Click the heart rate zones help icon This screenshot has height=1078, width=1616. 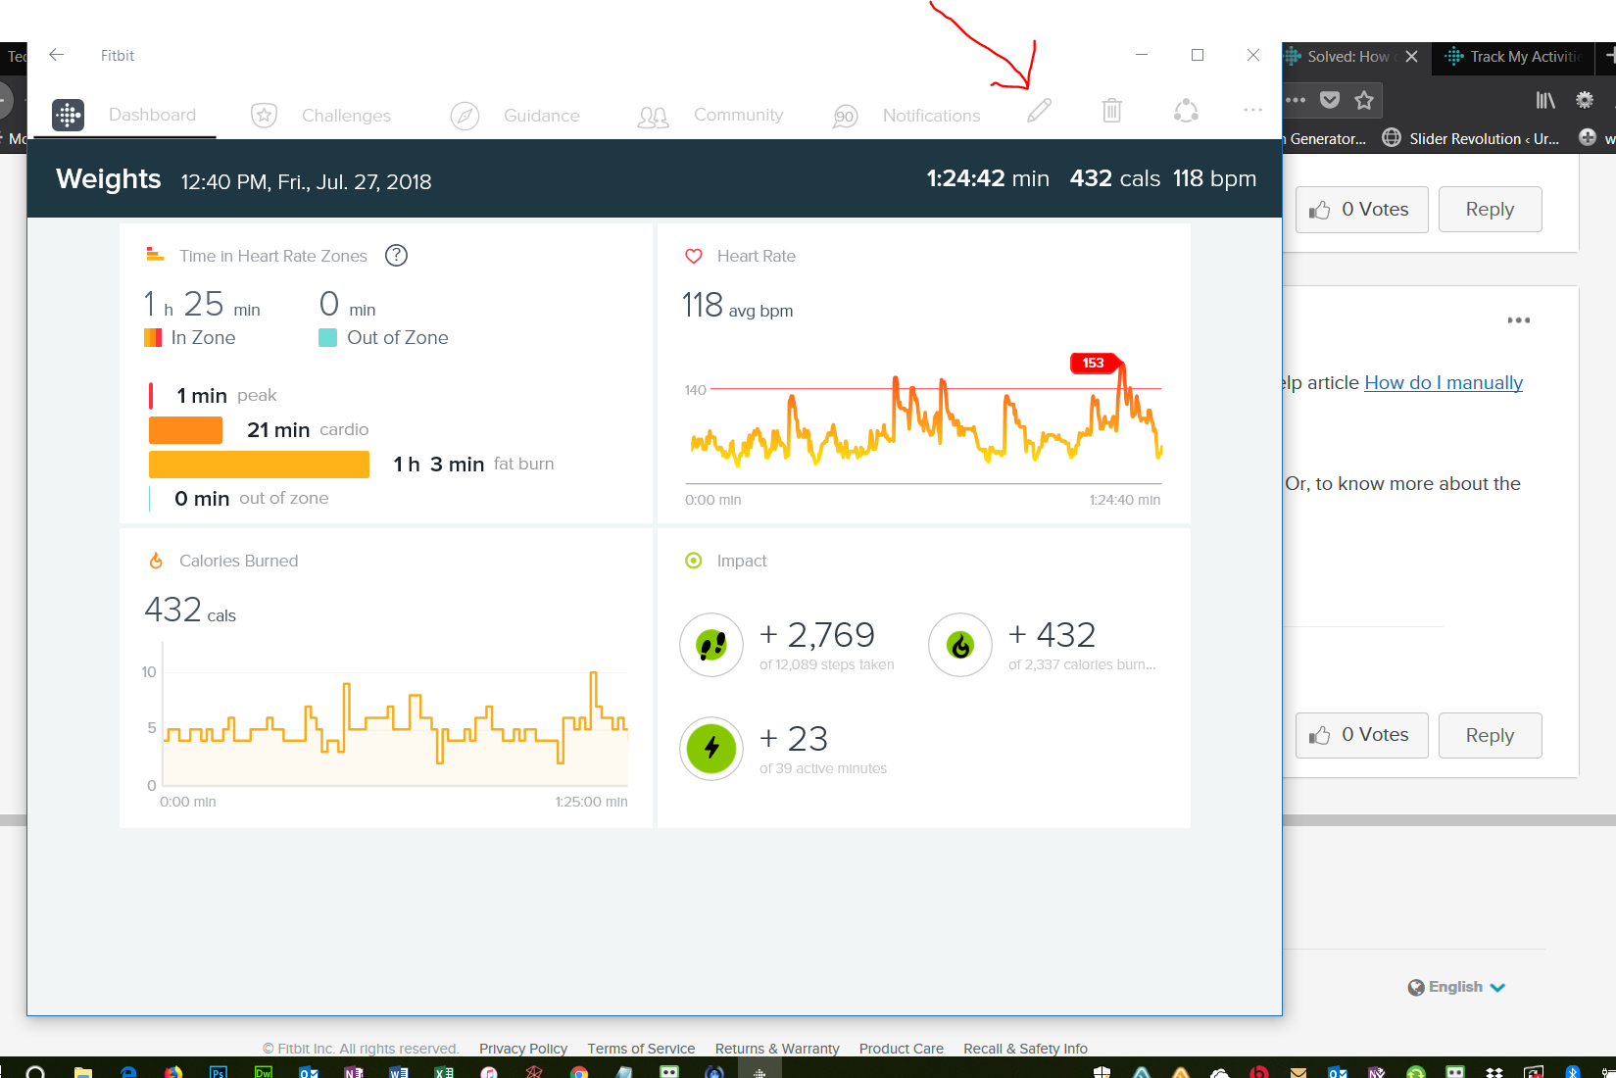[396, 256]
